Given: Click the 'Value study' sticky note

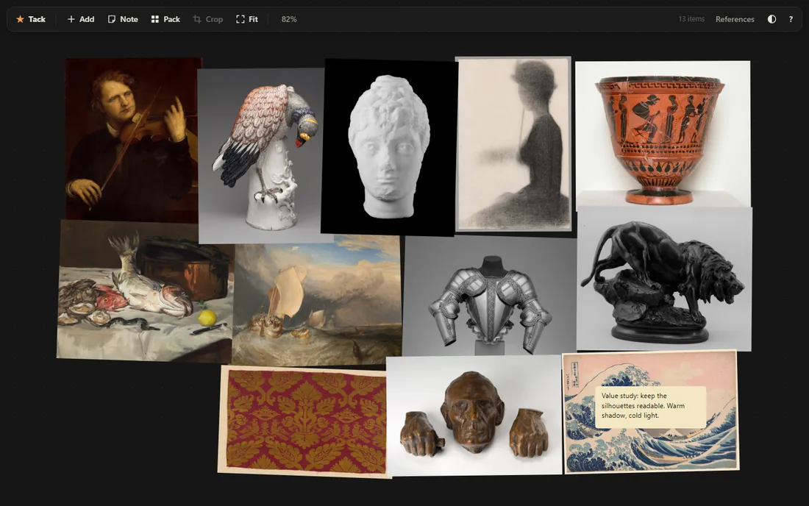Looking at the screenshot, I should point(651,407).
